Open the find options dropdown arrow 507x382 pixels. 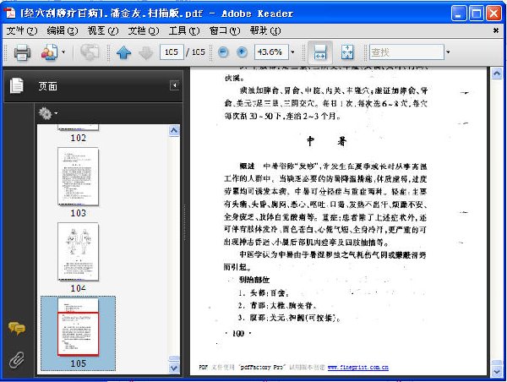(x=448, y=52)
